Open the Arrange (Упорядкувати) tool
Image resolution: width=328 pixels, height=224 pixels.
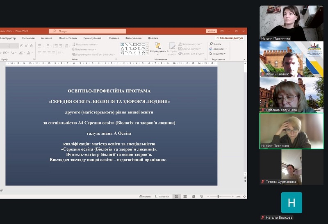(x=158, y=48)
